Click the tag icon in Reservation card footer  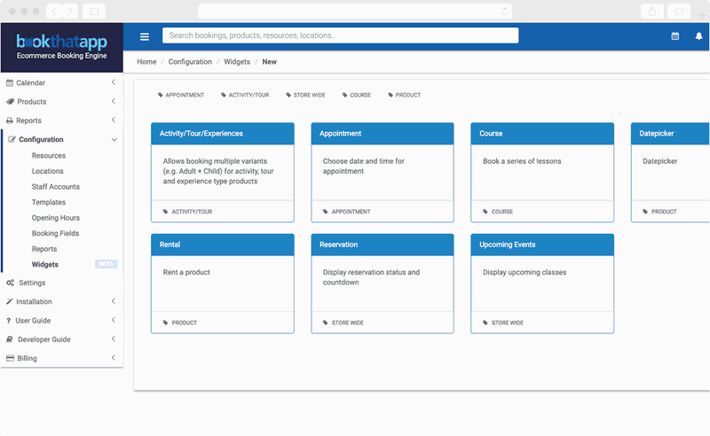(325, 323)
